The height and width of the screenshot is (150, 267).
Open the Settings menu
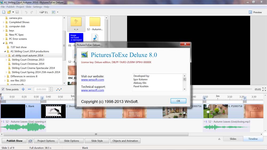tap(37, 7)
